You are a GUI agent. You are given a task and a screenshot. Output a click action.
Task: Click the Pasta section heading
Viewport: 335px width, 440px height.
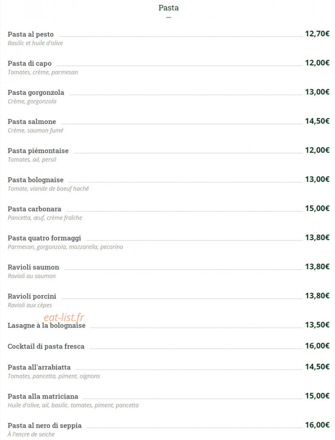[168, 8]
